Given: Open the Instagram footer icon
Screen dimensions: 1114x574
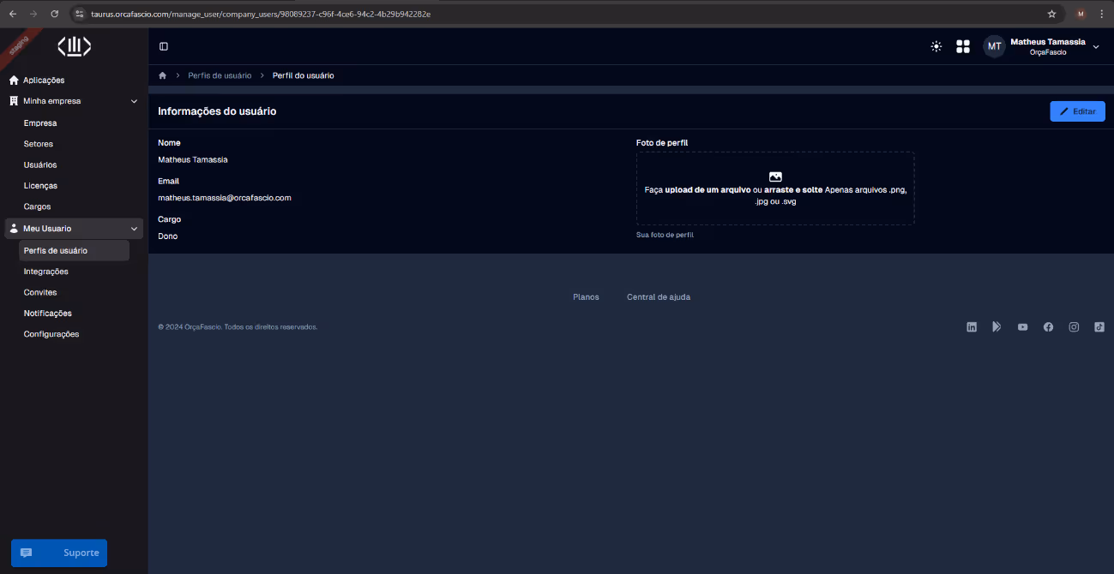Looking at the screenshot, I should tap(1074, 327).
